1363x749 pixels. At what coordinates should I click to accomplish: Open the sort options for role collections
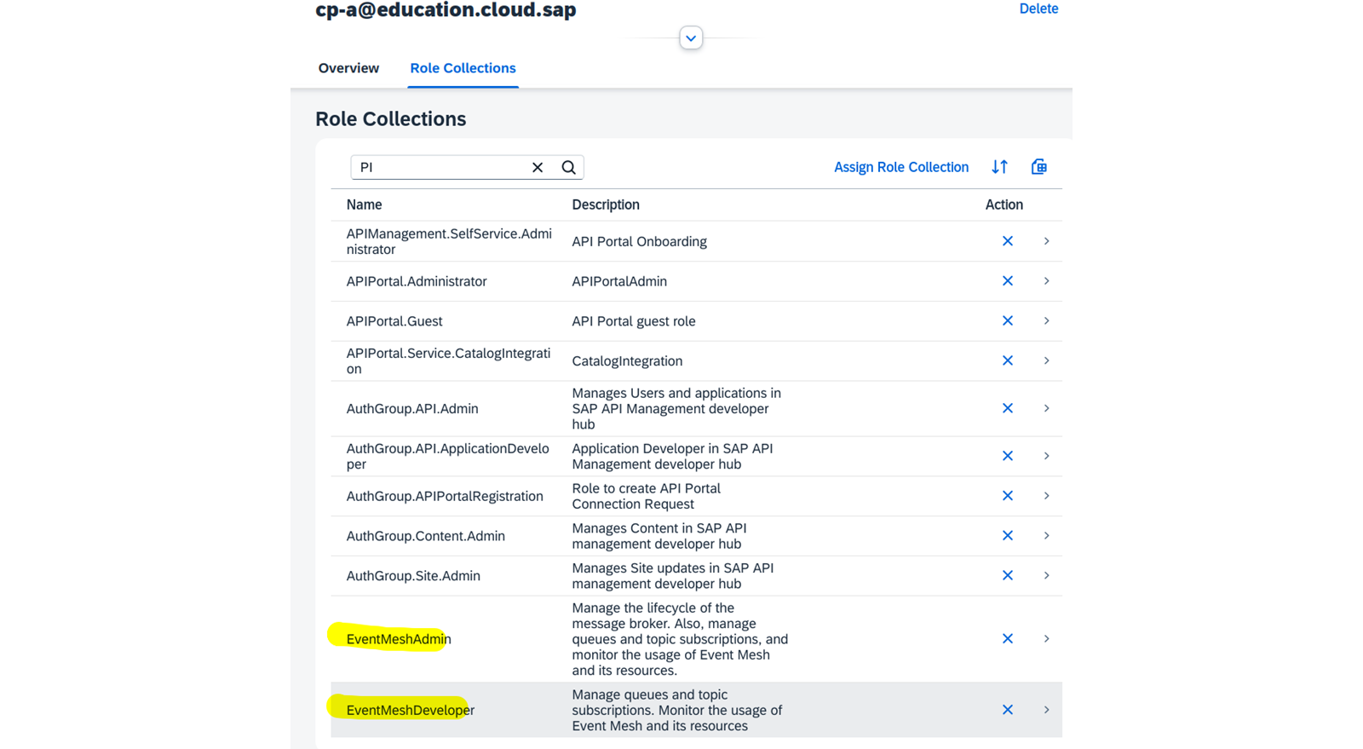(x=999, y=167)
